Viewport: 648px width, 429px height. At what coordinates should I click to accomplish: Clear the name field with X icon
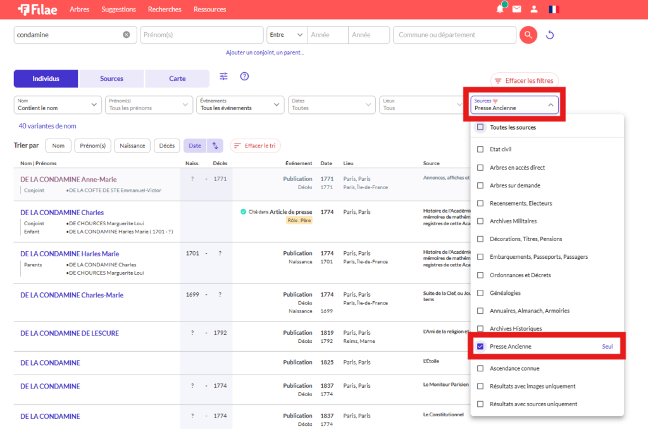pos(127,35)
